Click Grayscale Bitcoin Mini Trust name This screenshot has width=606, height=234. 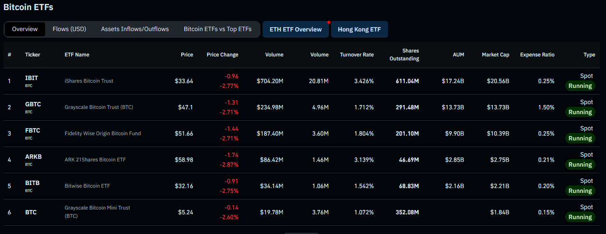[97, 212]
